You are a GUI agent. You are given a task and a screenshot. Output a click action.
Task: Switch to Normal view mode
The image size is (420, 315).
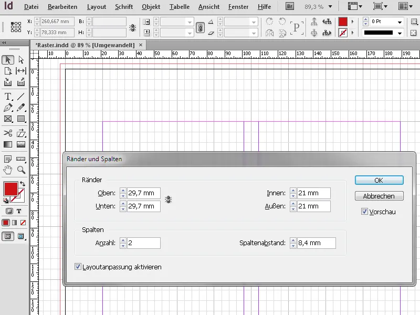(8, 236)
